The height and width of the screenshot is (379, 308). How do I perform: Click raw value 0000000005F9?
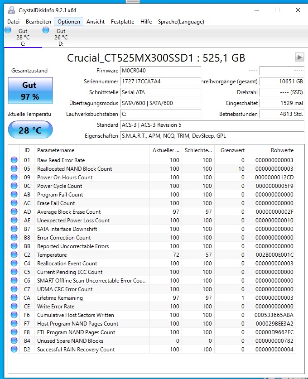[274, 186]
